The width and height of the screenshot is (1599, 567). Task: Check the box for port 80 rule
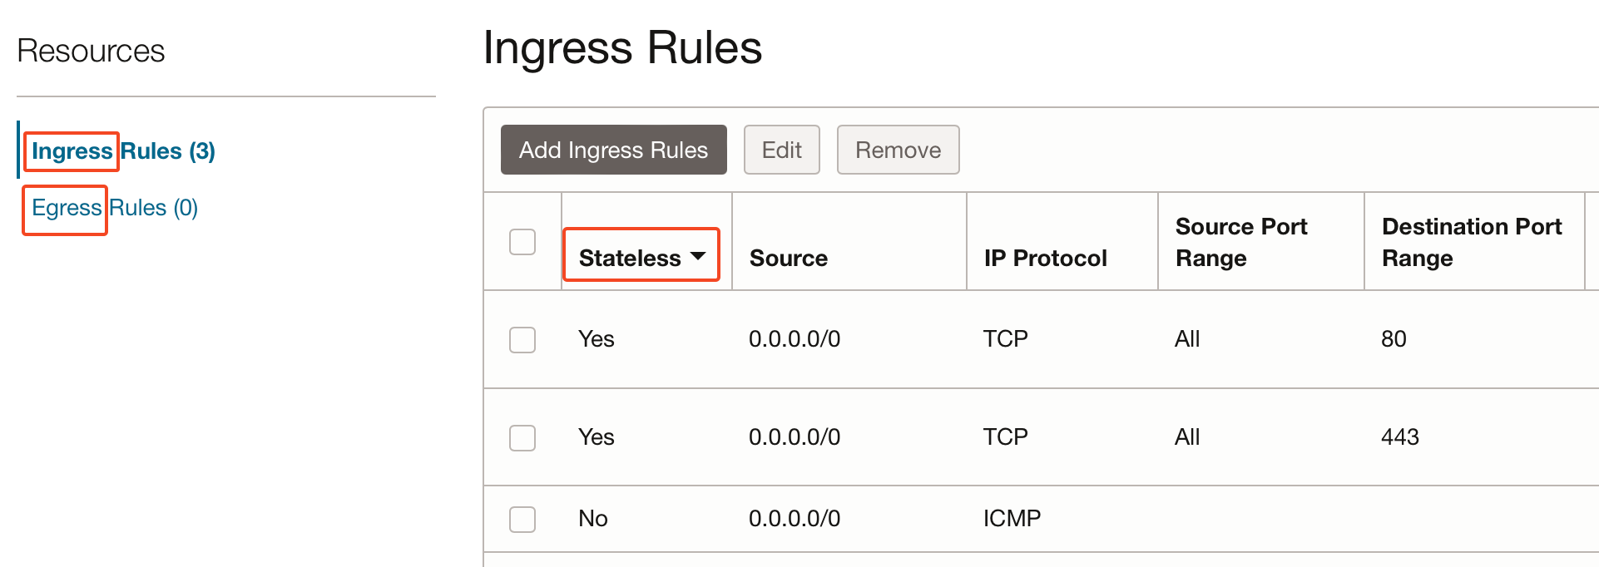click(522, 339)
